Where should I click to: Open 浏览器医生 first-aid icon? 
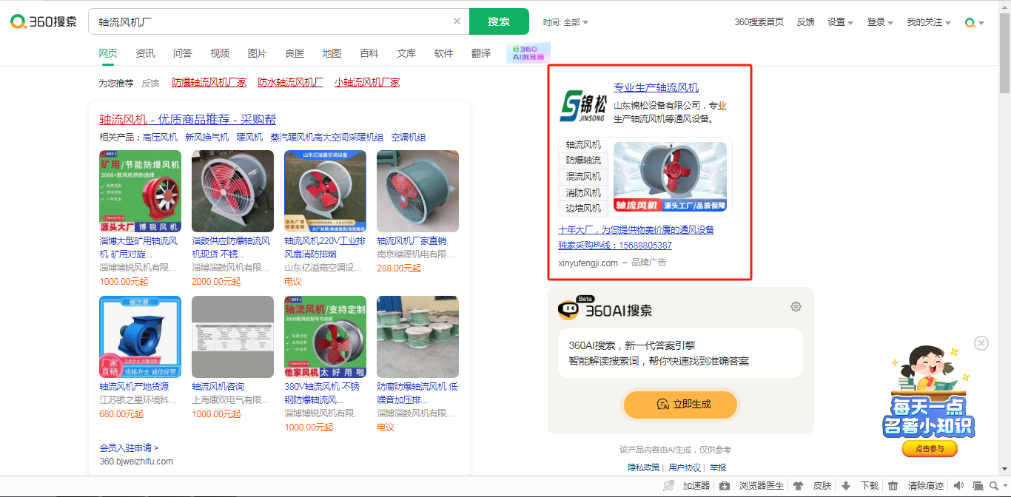coord(725,486)
